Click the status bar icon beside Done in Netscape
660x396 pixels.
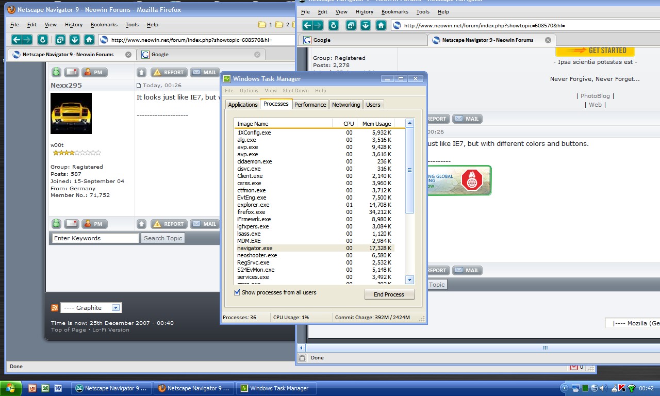click(303, 357)
